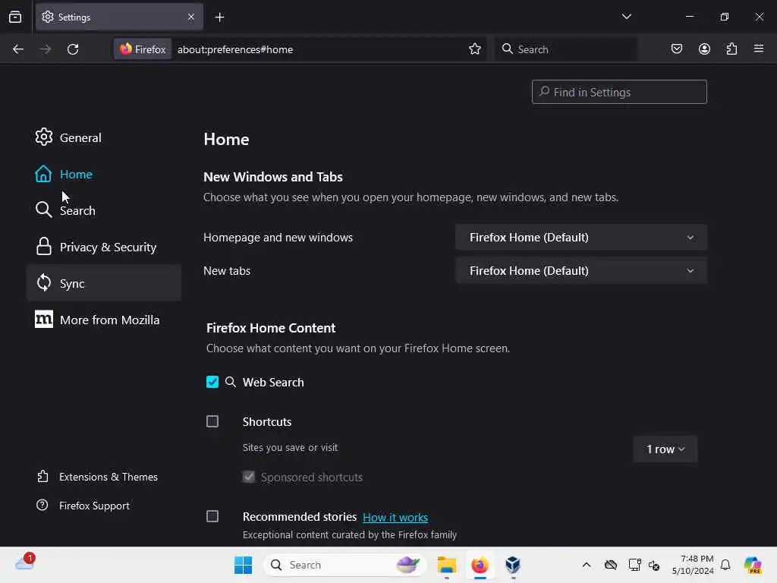
Task: Open the notifications bell
Action: 725,565
